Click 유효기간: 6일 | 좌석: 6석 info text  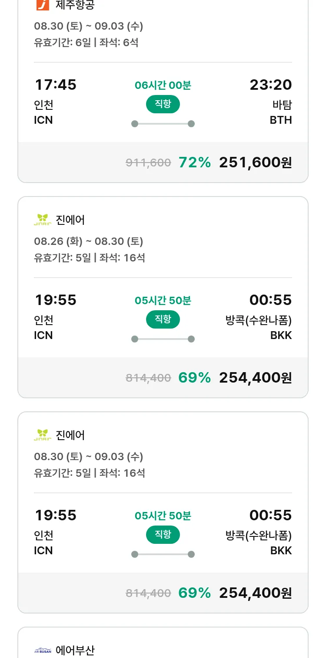click(86, 43)
